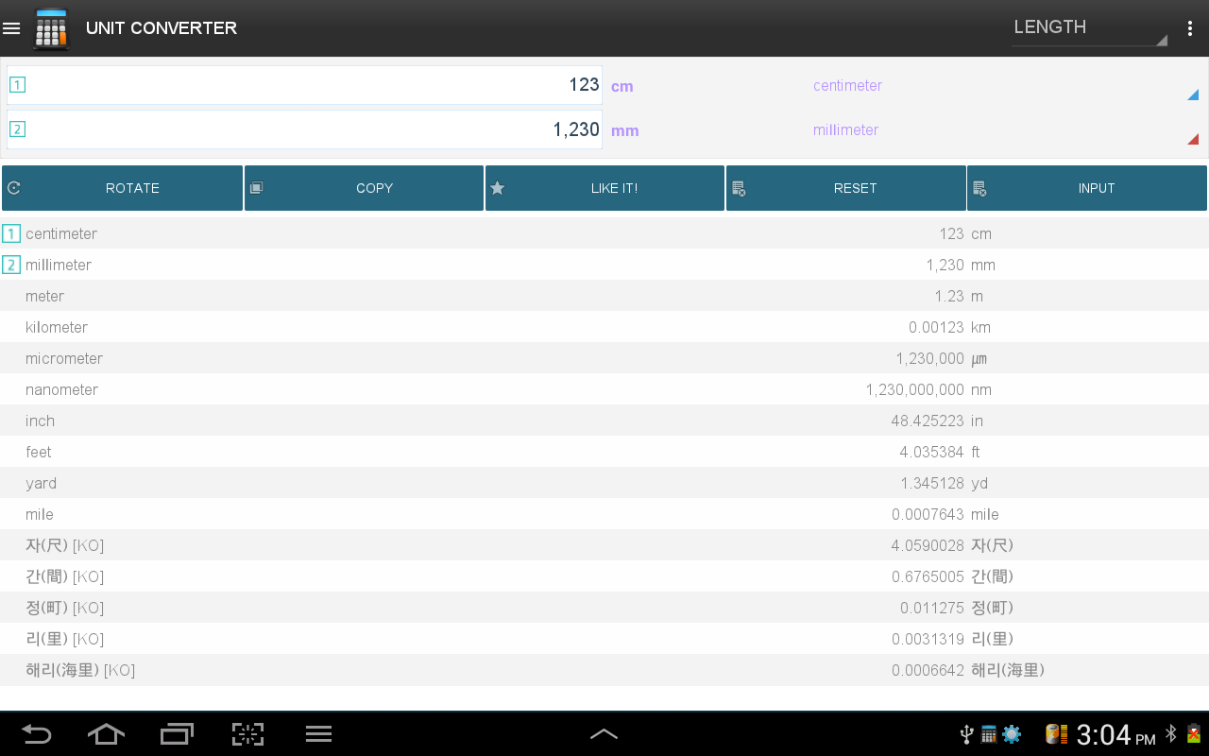The width and height of the screenshot is (1209, 756).
Task: Tap the Bluetooth status icon
Action: click(1171, 734)
